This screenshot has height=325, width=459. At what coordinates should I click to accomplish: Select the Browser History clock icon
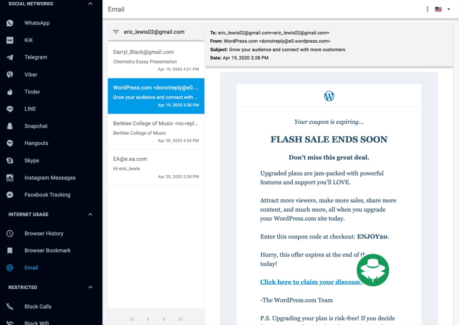pos(10,233)
